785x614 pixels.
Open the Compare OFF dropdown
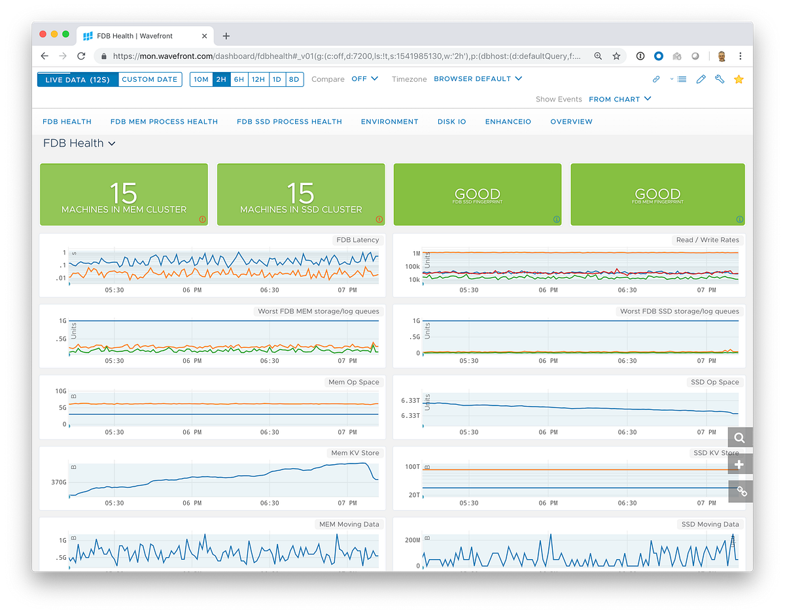[x=364, y=78]
